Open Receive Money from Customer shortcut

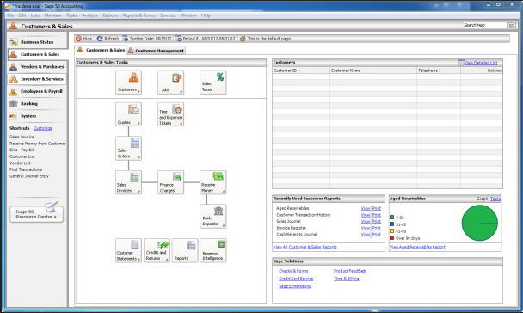point(38,144)
